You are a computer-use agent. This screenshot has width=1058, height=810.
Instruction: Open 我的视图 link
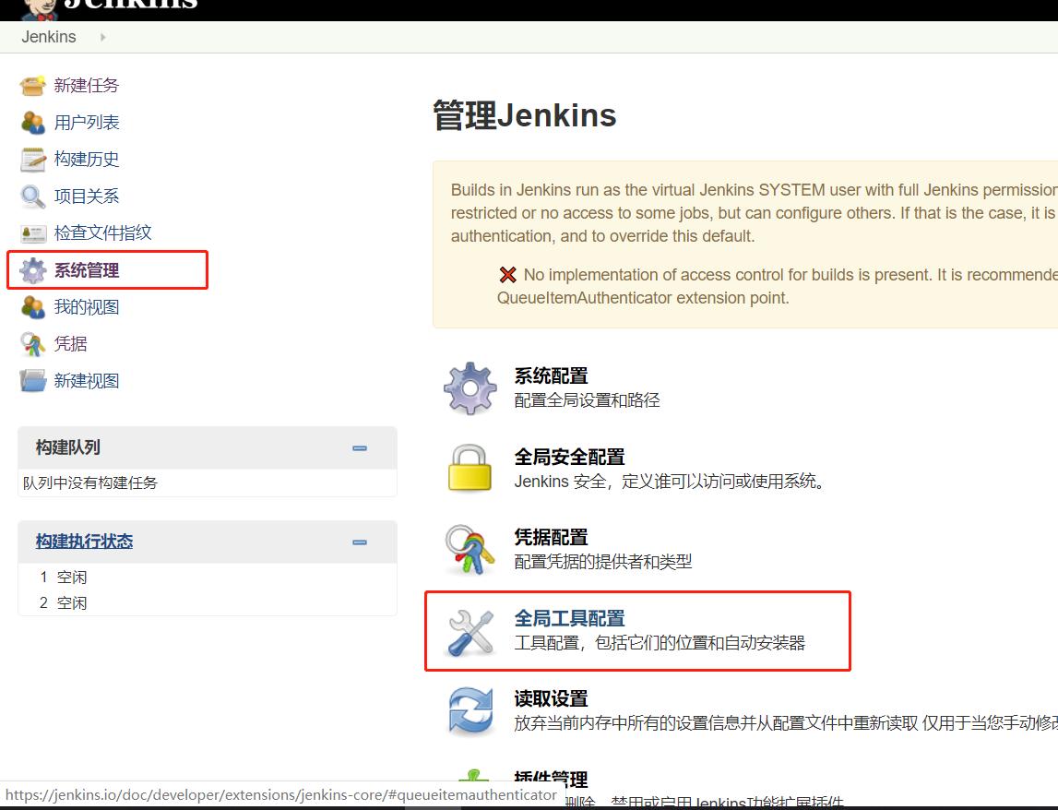click(87, 307)
